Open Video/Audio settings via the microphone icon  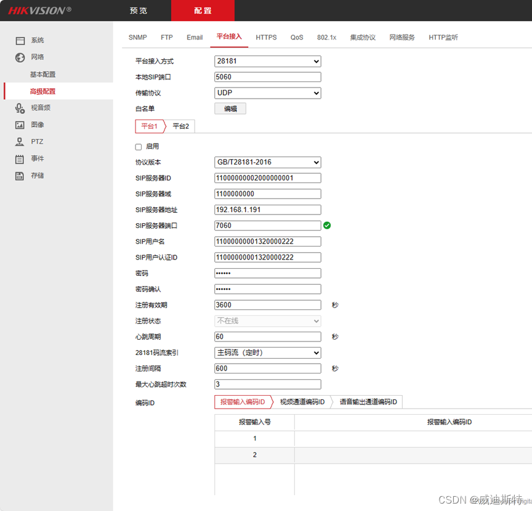[x=20, y=108]
